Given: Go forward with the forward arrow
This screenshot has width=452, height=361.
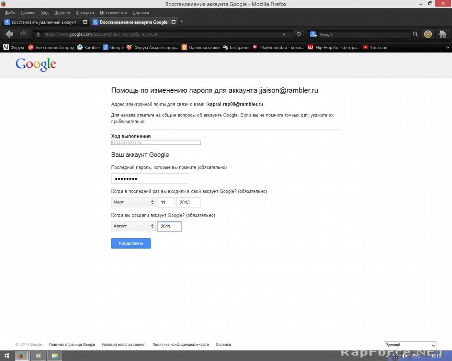Looking at the screenshot, I should pos(23,34).
